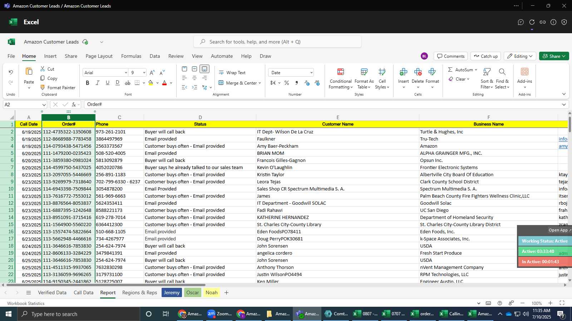Click the Windows Start button
Image resolution: width=572 pixels, height=321 pixels.
coord(9,314)
